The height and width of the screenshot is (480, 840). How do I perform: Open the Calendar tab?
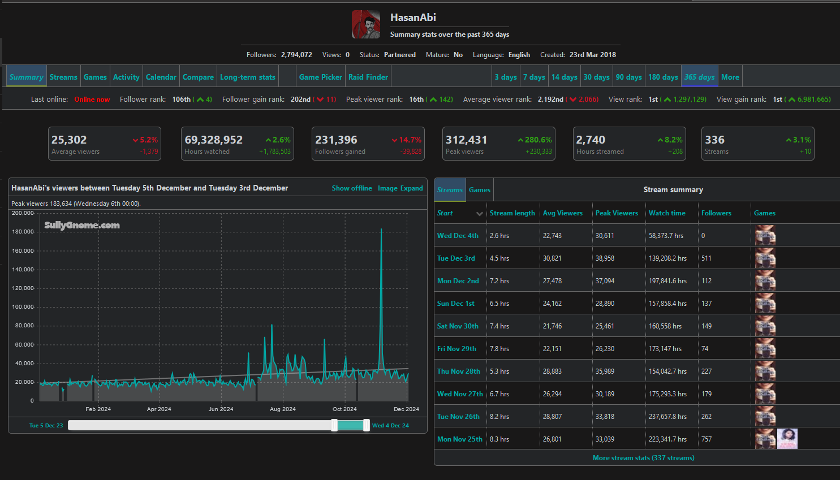pyautogui.click(x=161, y=77)
